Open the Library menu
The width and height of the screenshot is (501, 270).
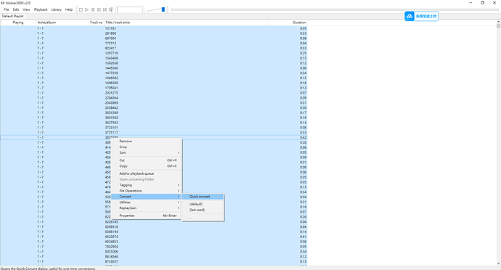click(x=56, y=9)
